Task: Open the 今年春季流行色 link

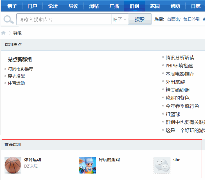Action: pos(182,106)
